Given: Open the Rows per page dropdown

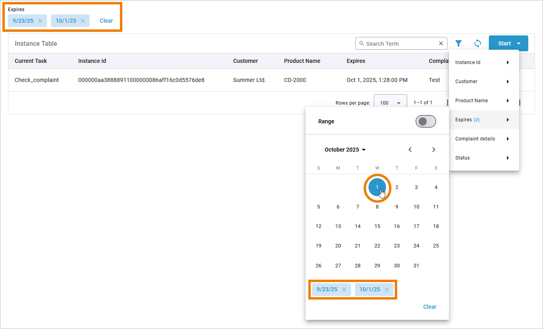Looking at the screenshot, I should [390, 103].
